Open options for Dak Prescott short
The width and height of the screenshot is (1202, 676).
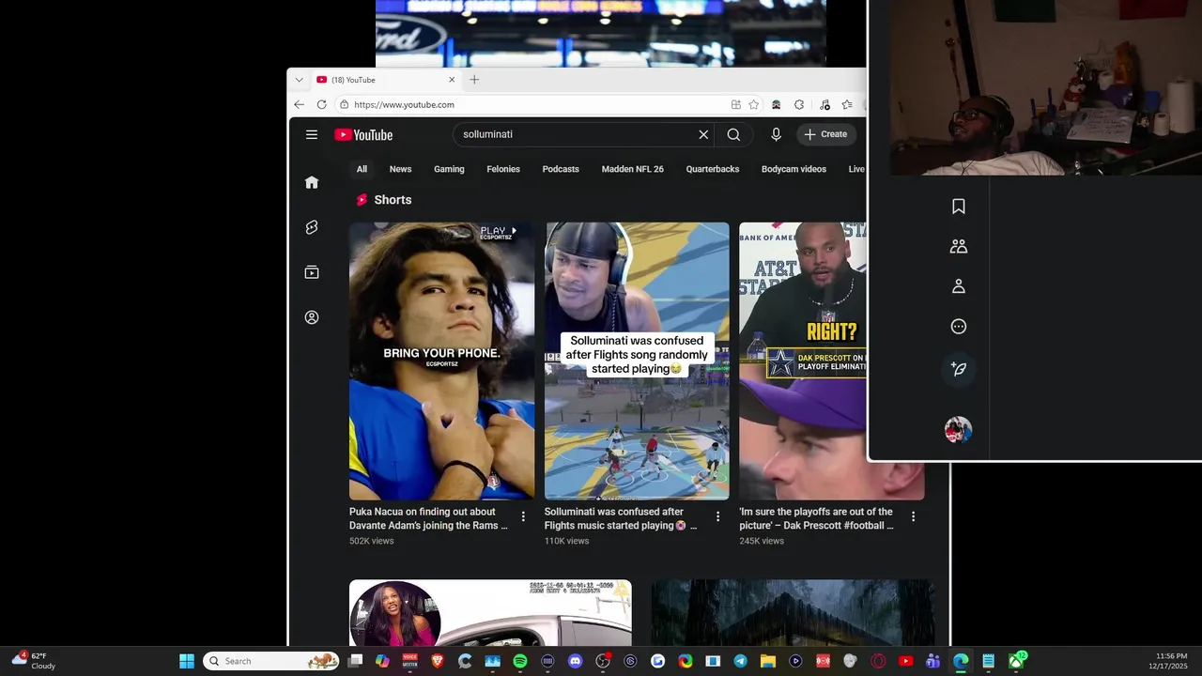913,516
